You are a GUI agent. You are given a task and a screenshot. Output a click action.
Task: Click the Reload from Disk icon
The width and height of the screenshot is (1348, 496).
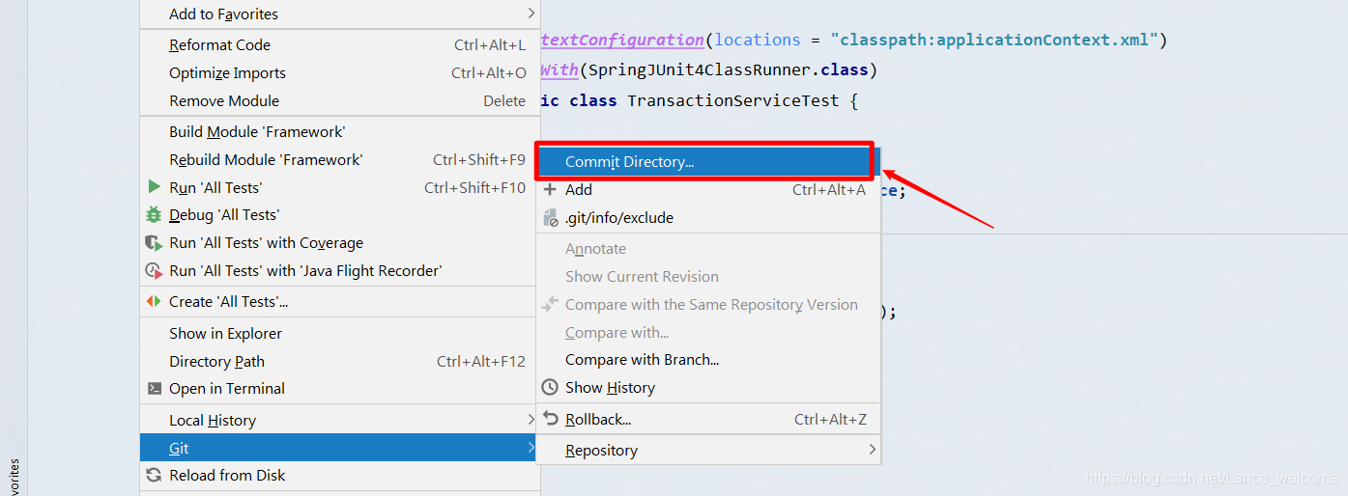[154, 475]
